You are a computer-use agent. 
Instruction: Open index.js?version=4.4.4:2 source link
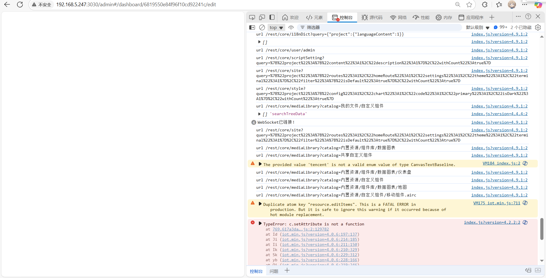point(499,114)
